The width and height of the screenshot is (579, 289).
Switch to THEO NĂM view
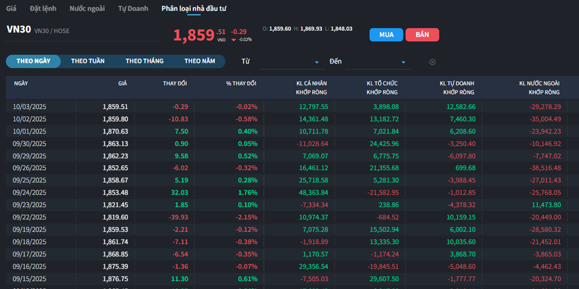(x=200, y=61)
